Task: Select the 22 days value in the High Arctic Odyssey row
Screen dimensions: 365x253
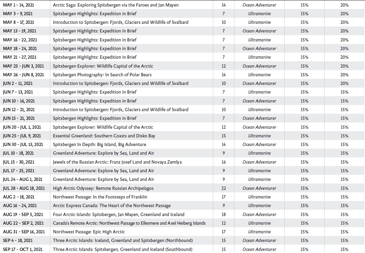Action: (x=224, y=188)
